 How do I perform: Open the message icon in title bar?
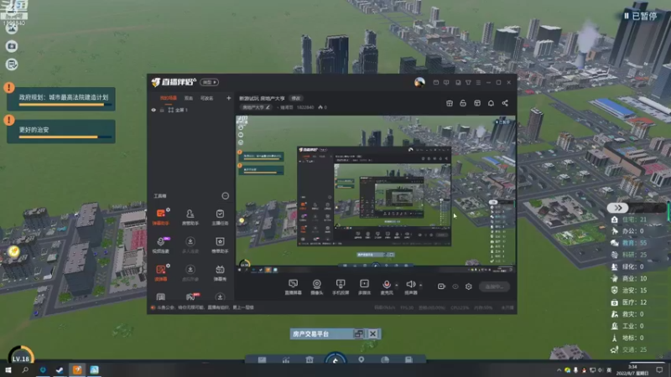(x=446, y=82)
